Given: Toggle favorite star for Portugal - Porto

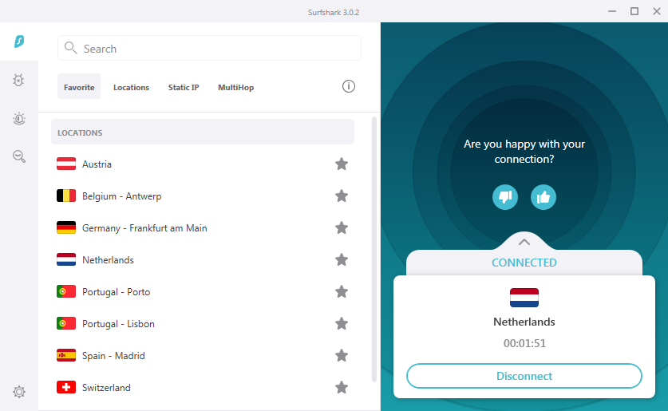Looking at the screenshot, I should point(342,292).
